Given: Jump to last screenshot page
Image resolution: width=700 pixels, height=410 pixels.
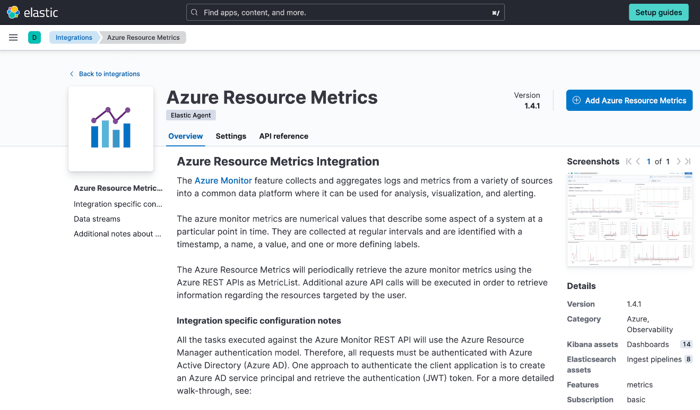Looking at the screenshot, I should tap(688, 162).
